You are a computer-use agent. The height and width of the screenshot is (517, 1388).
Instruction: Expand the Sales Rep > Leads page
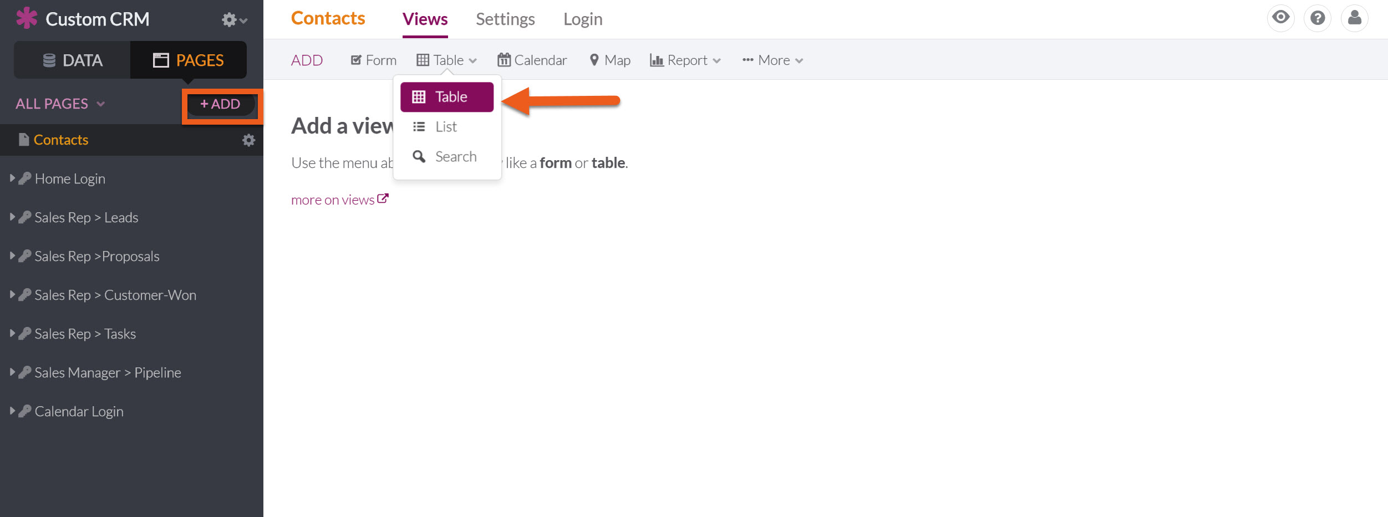pyautogui.click(x=12, y=217)
